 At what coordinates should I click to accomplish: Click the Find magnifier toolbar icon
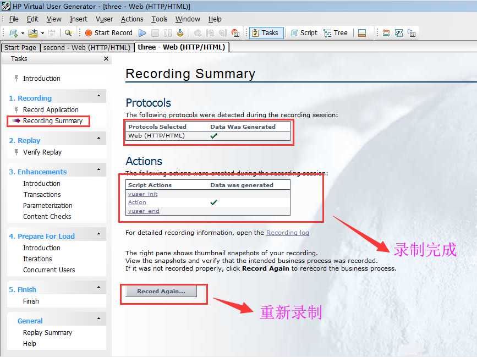(69, 33)
